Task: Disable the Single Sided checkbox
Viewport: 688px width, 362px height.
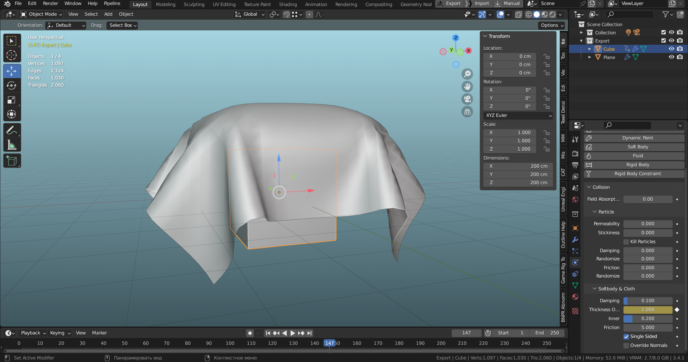Action: click(626, 337)
